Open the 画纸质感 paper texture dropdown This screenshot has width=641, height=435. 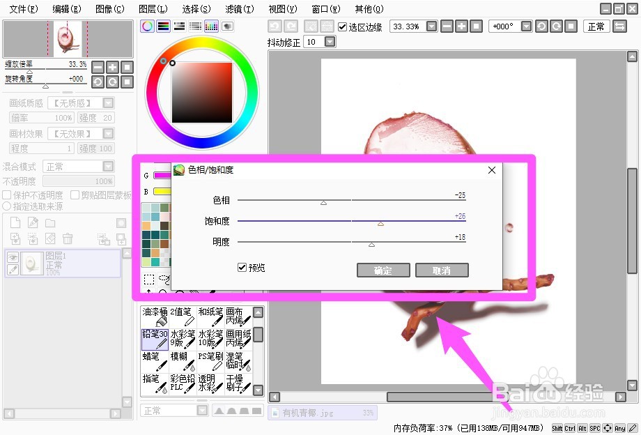click(x=108, y=102)
